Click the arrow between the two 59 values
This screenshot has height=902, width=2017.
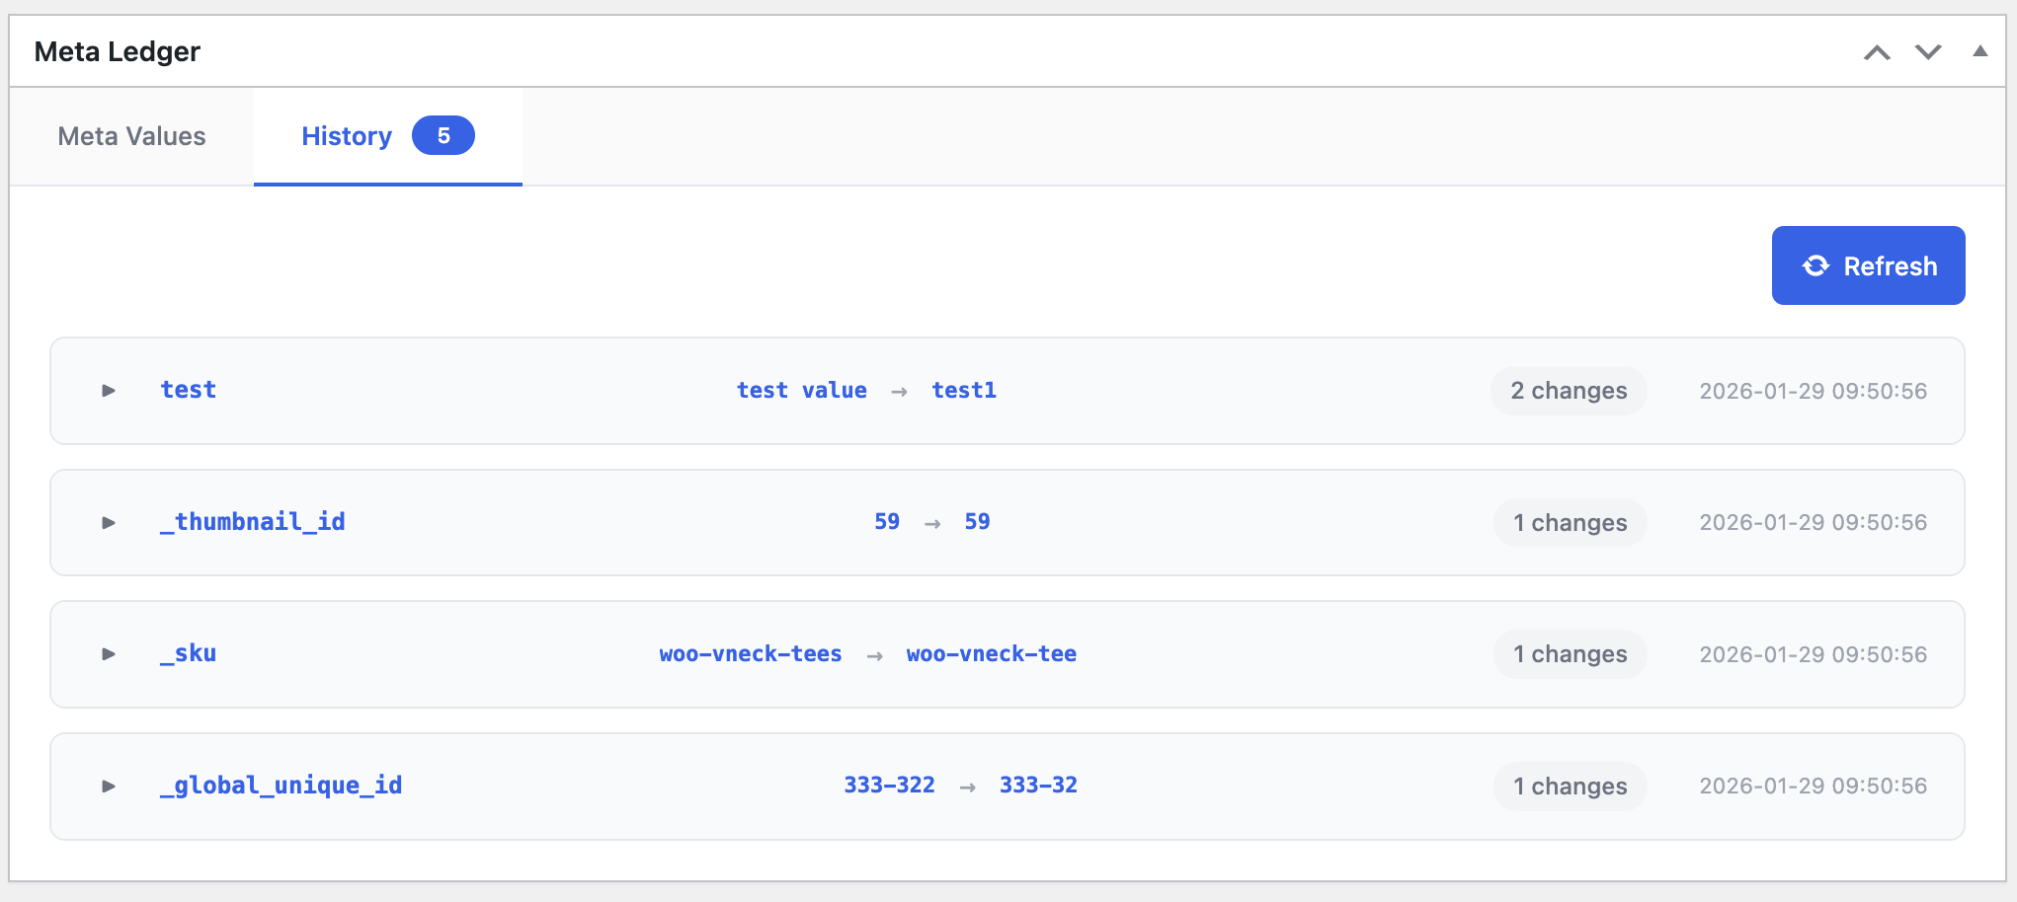click(931, 522)
